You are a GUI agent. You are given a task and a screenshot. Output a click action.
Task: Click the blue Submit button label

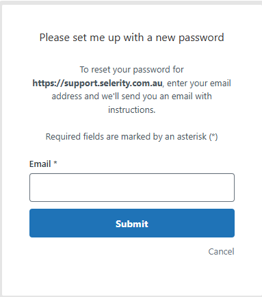[132, 224]
